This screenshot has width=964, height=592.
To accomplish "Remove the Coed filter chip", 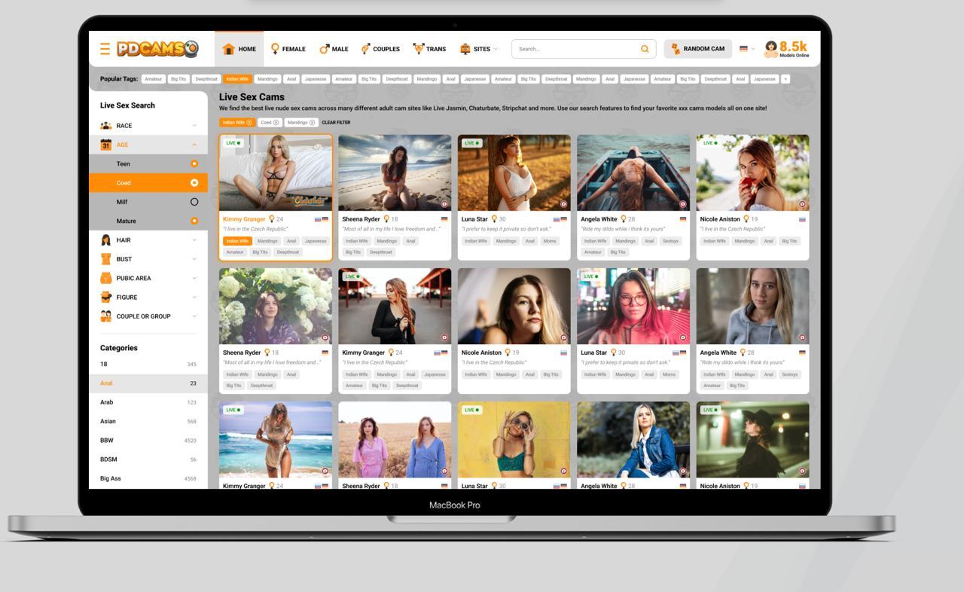I will click(x=276, y=123).
